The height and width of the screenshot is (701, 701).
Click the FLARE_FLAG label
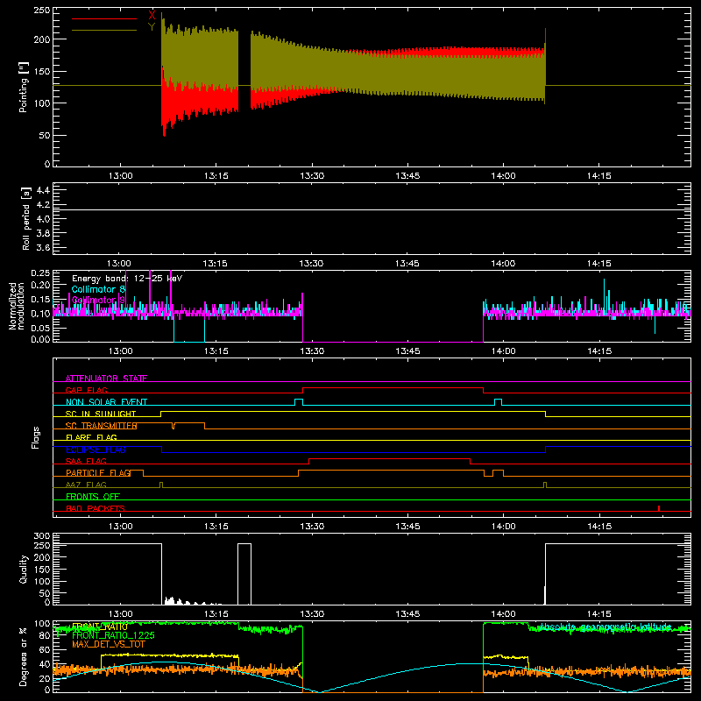[x=91, y=437]
